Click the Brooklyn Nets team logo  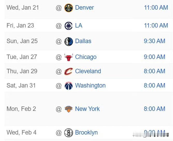(69, 133)
